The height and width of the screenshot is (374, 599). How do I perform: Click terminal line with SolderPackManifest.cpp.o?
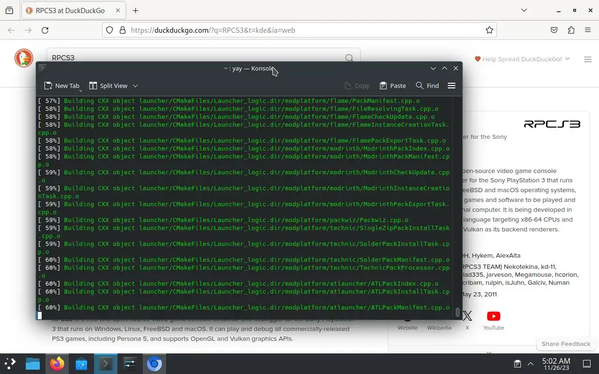(244, 259)
